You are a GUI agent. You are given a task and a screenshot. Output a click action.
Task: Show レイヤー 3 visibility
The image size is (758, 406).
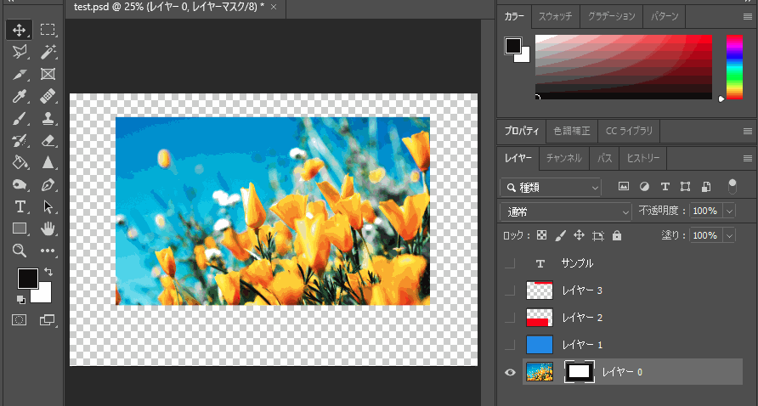tap(510, 290)
